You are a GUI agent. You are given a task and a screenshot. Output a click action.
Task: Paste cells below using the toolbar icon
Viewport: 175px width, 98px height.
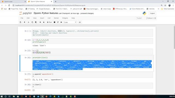(x=36, y=22)
